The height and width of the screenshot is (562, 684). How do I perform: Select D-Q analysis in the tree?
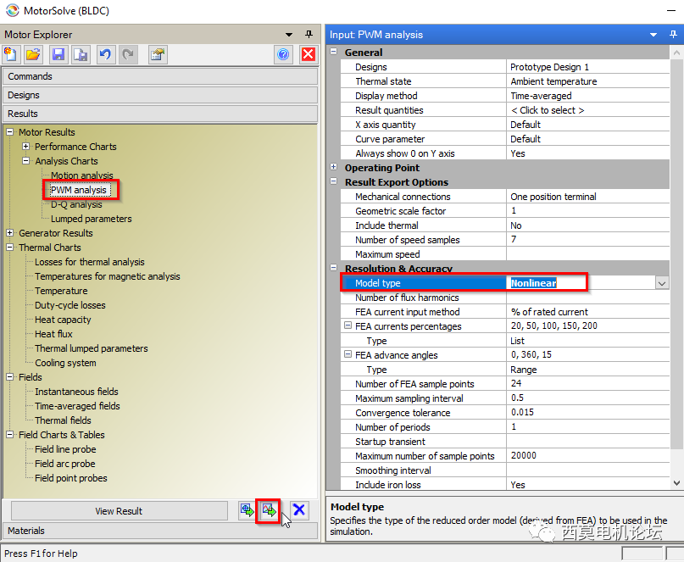coord(76,204)
